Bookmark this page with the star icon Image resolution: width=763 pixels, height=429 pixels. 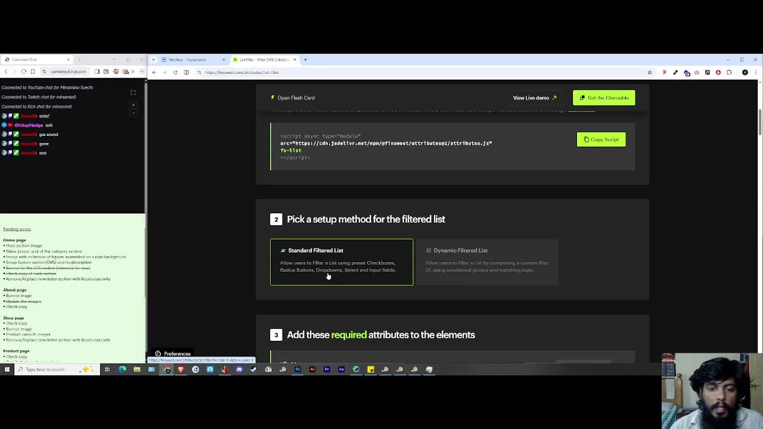(650, 72)
